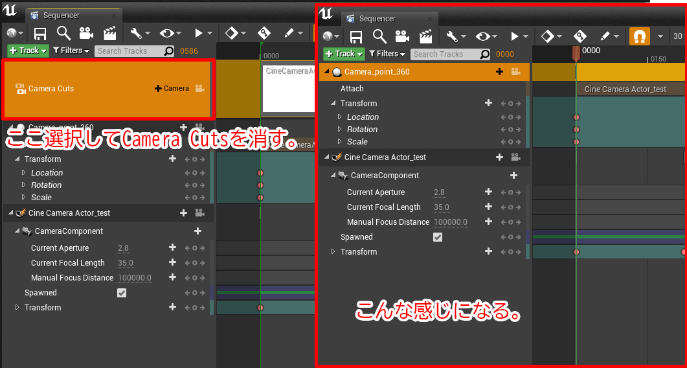The height and width of the screenshot is (368, 687).
Task: Select right Sequencer tab
Action: tap(389, 19)
